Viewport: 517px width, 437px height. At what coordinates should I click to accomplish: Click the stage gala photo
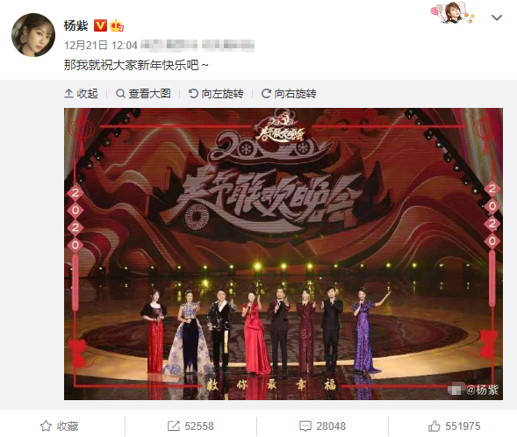284,254
